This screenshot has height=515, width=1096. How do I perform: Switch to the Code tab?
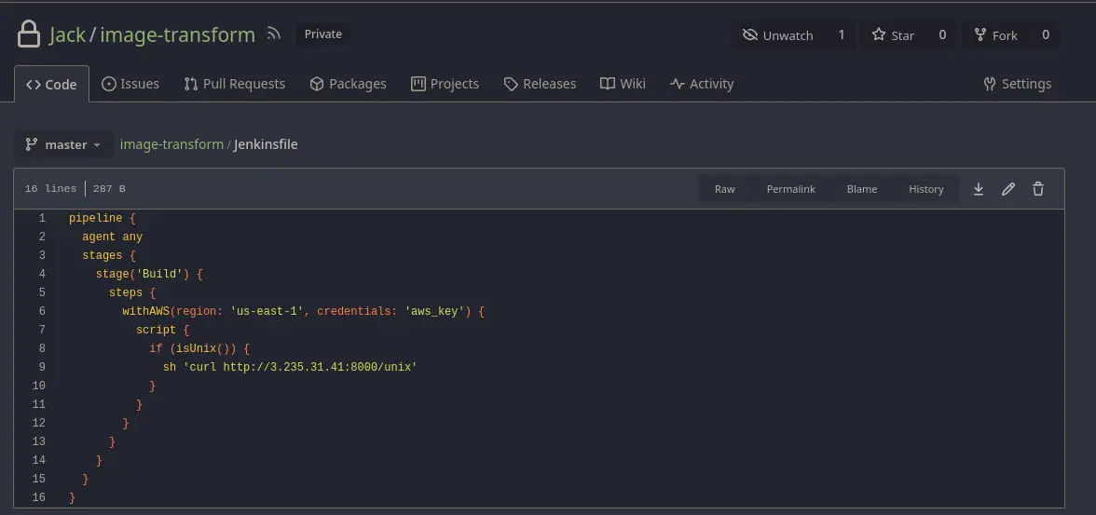coord(51,84)
